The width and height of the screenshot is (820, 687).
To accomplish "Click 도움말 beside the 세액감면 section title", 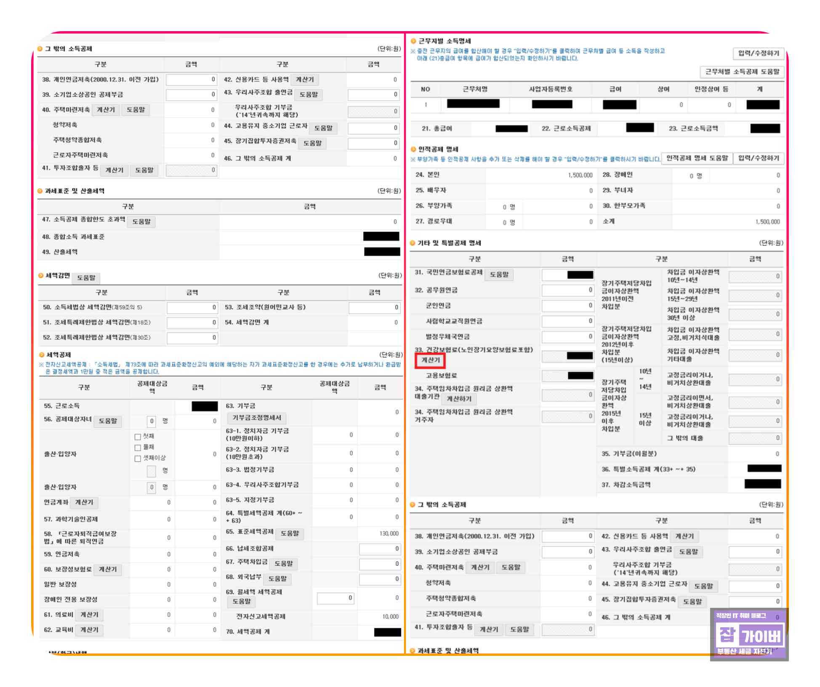I will tap(86, 278).
